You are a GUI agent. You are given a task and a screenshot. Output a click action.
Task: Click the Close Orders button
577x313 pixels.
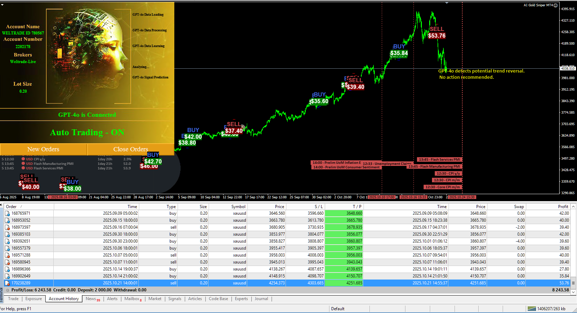pyautogui.click(x=131, y=149)
